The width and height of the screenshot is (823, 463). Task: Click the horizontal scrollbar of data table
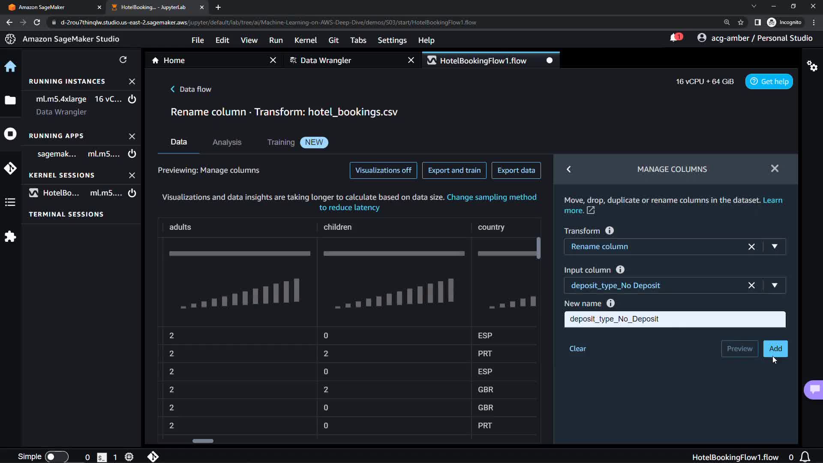point(203,441)
